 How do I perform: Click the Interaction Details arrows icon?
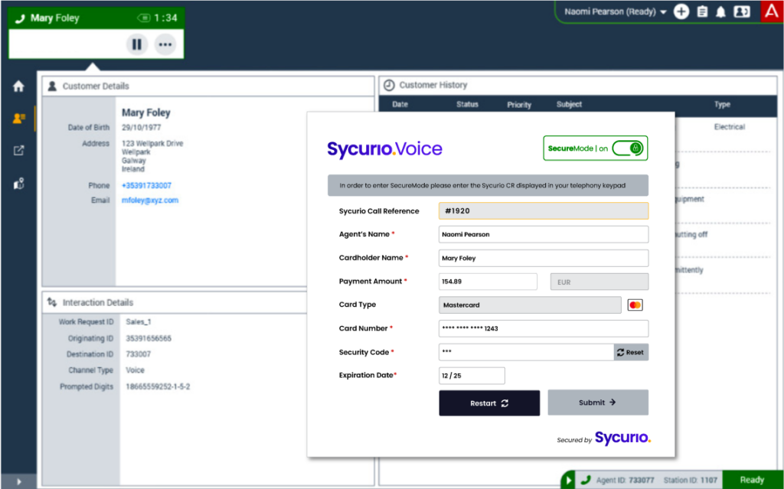point(52,302)
